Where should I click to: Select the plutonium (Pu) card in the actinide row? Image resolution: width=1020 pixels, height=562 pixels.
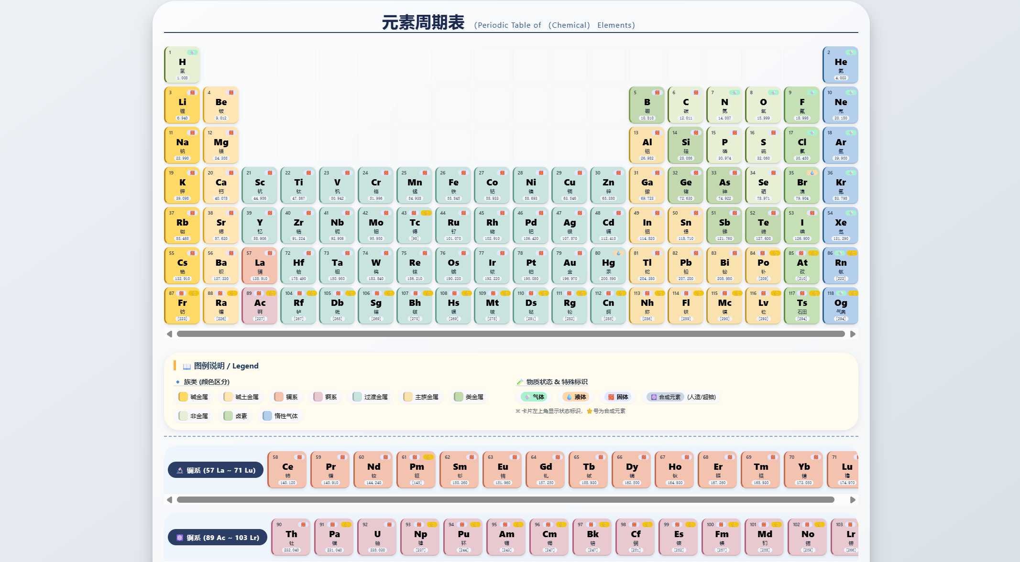tap(463, 537)
